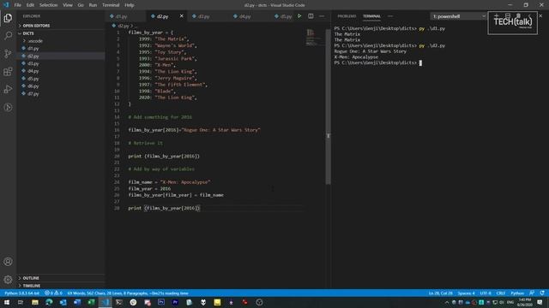Open d3.py in the Explorer tree
The image size is (549, 308).
point(61,63)
